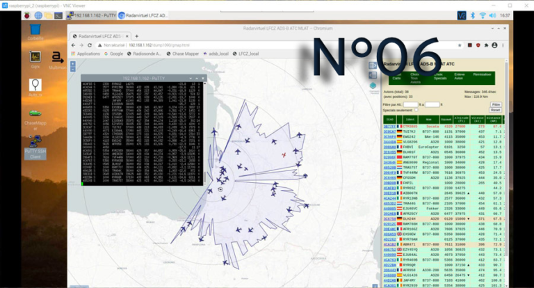Open ICAO link 3C6758 for DLH24H
The image size is (534, 288).
pyautogui.click(x=389, y=219)
